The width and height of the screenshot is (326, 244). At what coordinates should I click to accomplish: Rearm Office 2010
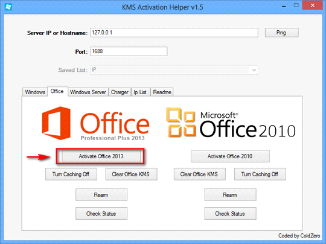[x=230, y=195]
